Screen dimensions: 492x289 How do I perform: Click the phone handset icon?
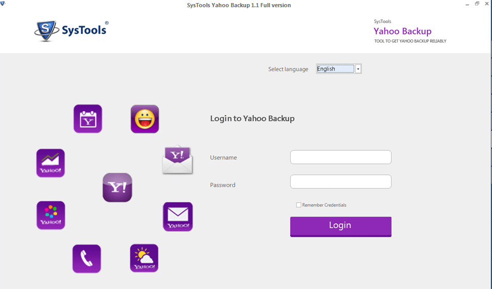[87, 259]
